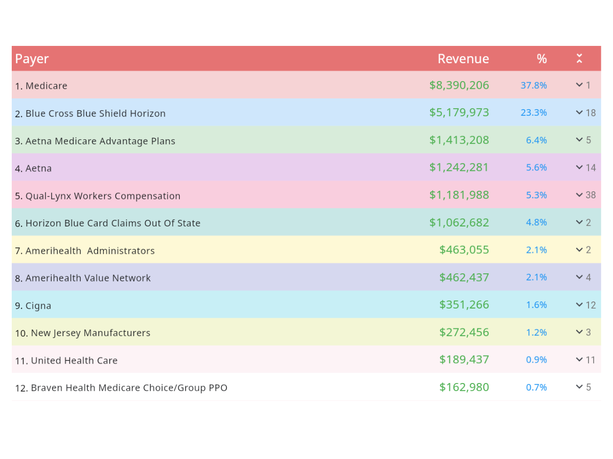Select '7. Amerihealth Administrators' payer name
613x459 pixels.
pos(85,250)
